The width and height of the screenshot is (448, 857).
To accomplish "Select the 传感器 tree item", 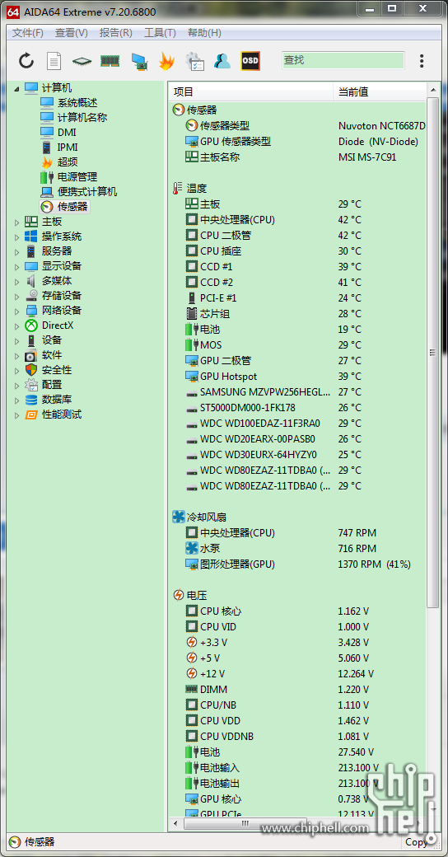I will [x=72, y=207].
